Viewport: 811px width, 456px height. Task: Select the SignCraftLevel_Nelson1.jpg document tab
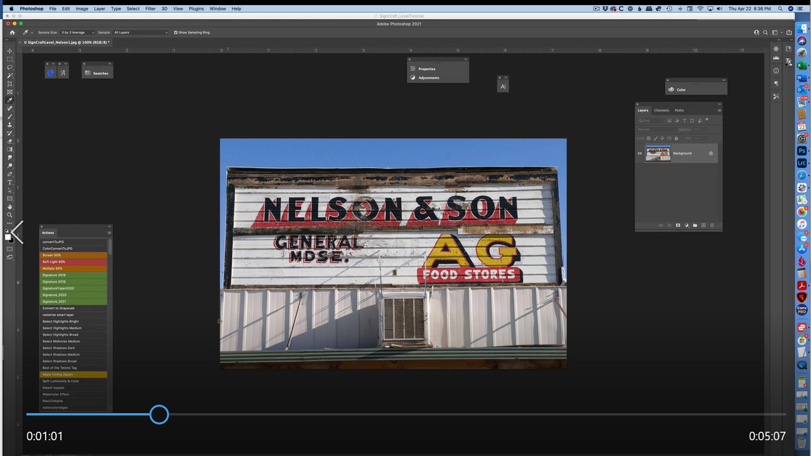pos(65,42)
